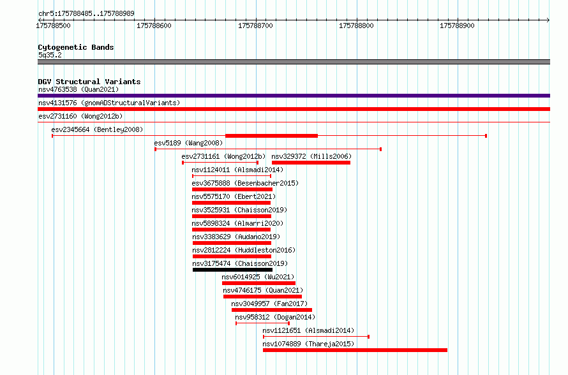Open nsv4131576 (gnomADStructuralVariants) label
This screenshot has width=568, height=375.
coord(109,103)
